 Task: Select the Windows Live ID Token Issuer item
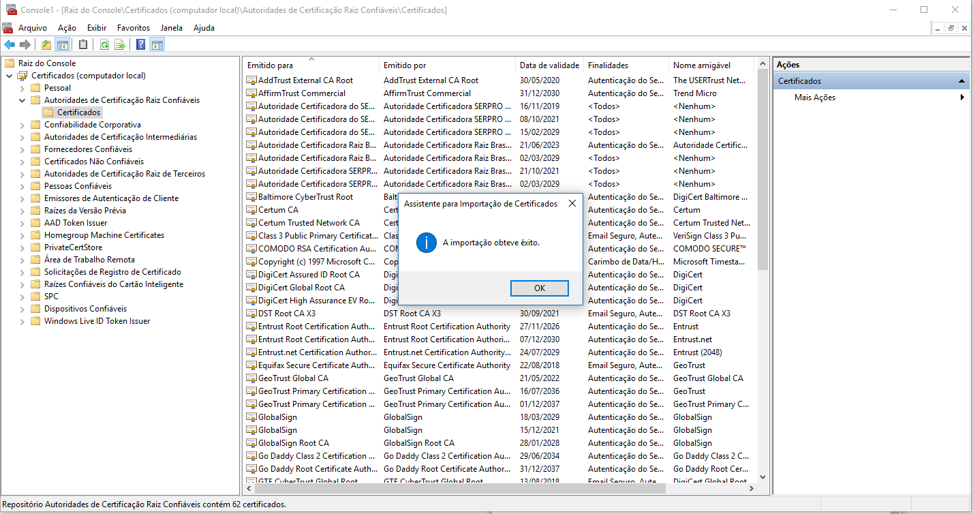[x=97, y=321]
